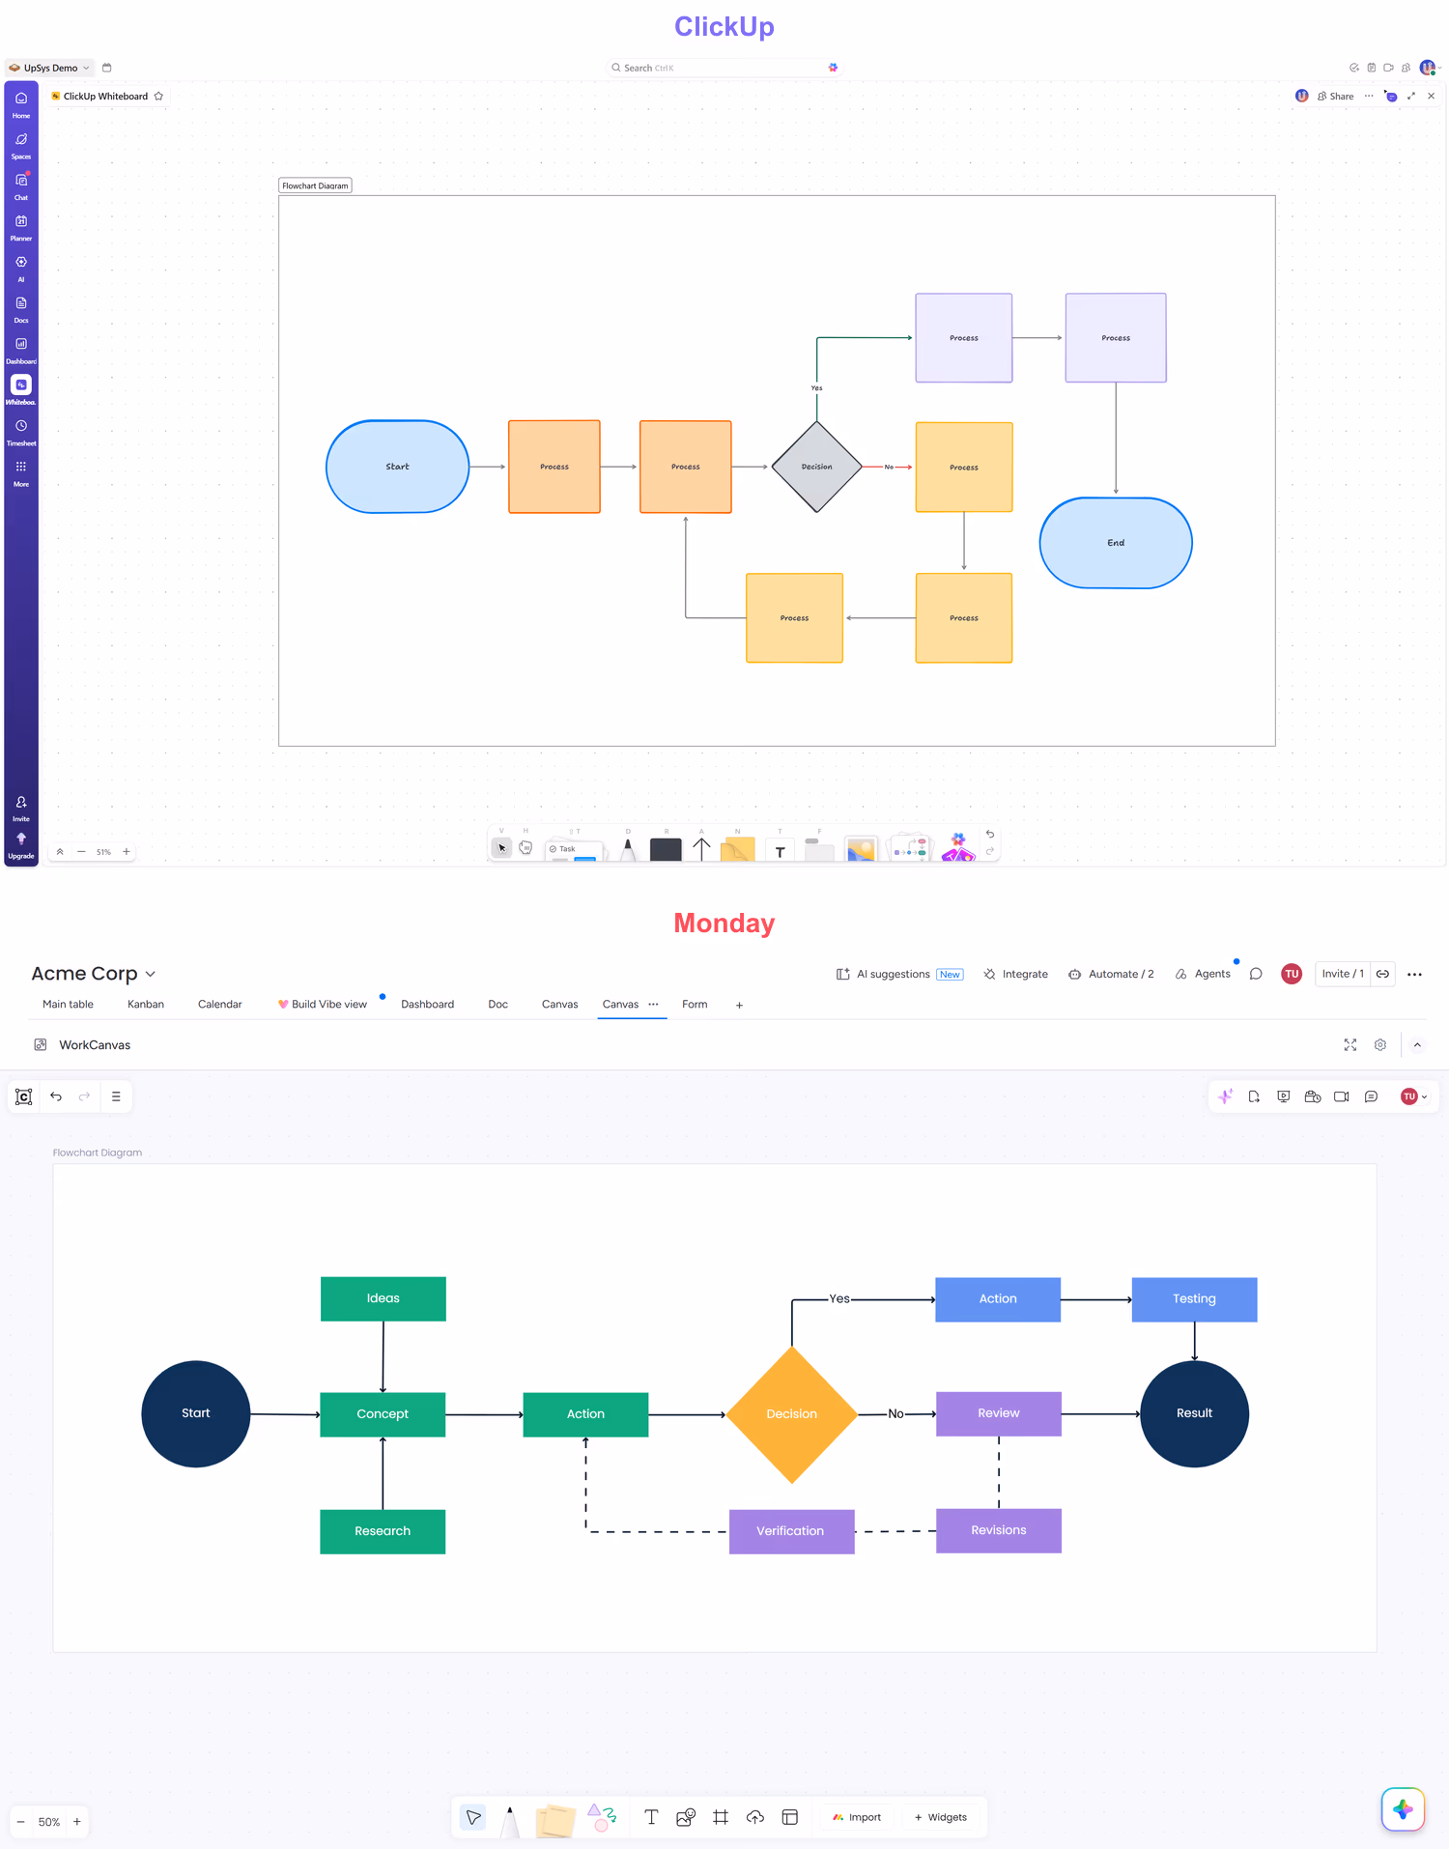1449x1849 pixels.
Task: Expand ClickUp whiteboard to full screen
Action: tap(1411, 97)
